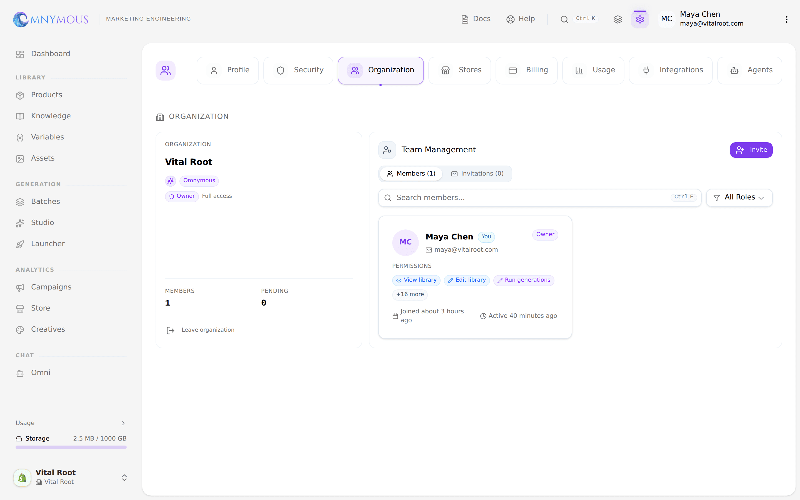Open settings gear icon in header

(x=640, y=19)
